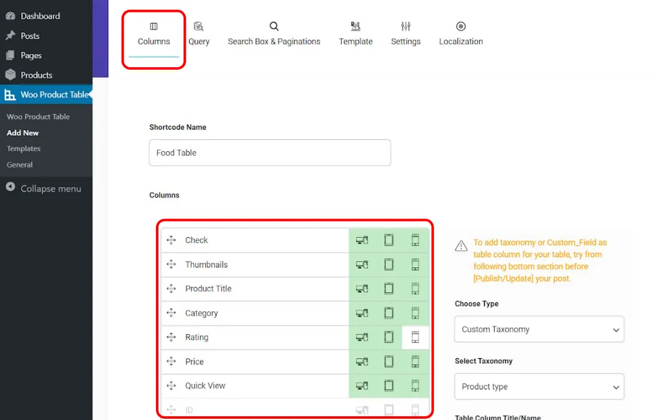Click the Template tab icon

point(356,26)
